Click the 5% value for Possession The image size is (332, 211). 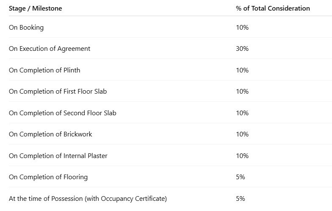point(241,199)
